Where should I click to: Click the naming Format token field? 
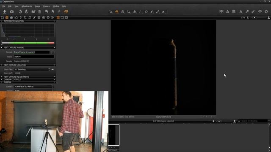32,52
